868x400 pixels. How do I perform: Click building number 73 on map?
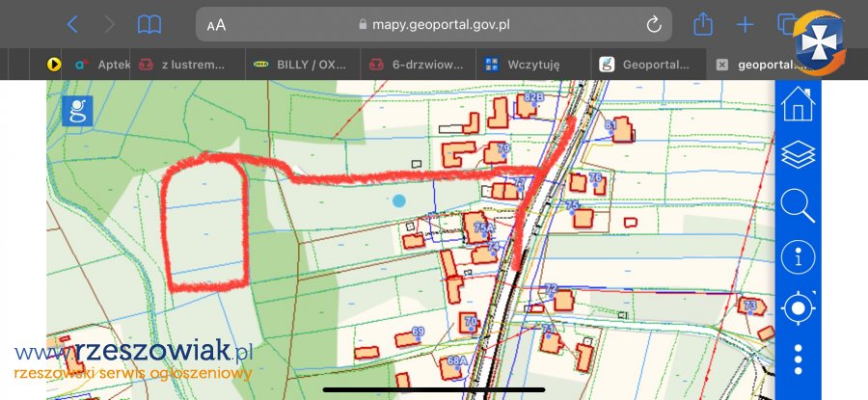[752, 308]
